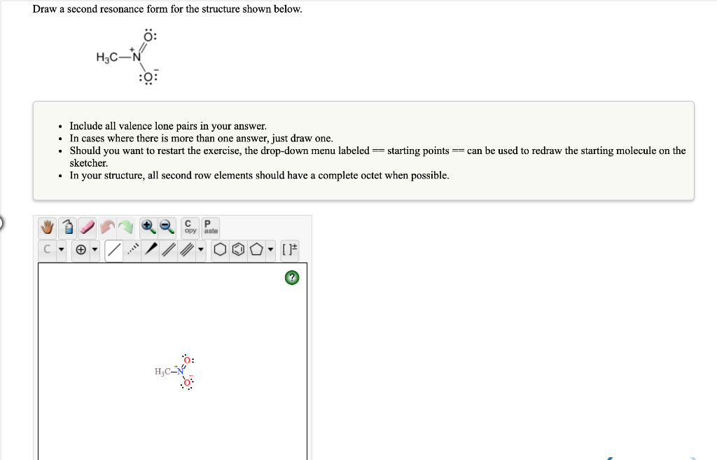Choose the bracket charge tool
Screen dimensions: 717x460
[x=289, y=249]
